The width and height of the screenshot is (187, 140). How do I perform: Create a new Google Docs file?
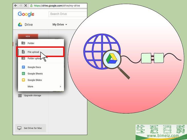pyautogui.click(x=41, y=67)
